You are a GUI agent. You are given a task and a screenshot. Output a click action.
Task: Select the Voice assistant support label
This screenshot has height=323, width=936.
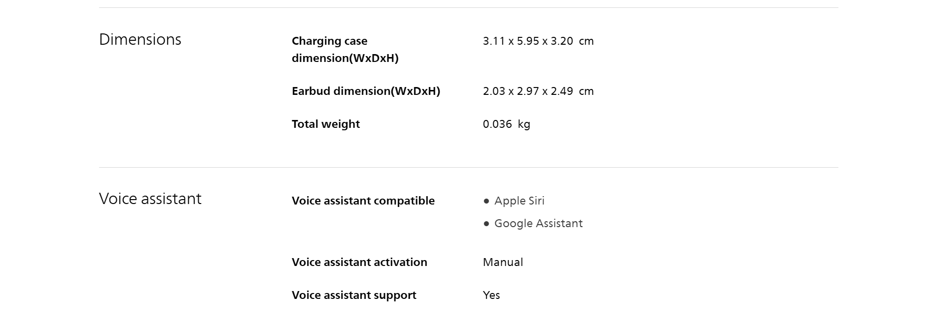tap(354, 295)
